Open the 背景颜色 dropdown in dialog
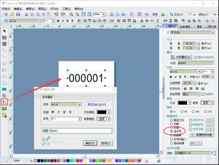The image size is (219, 165). click(108, 119)
